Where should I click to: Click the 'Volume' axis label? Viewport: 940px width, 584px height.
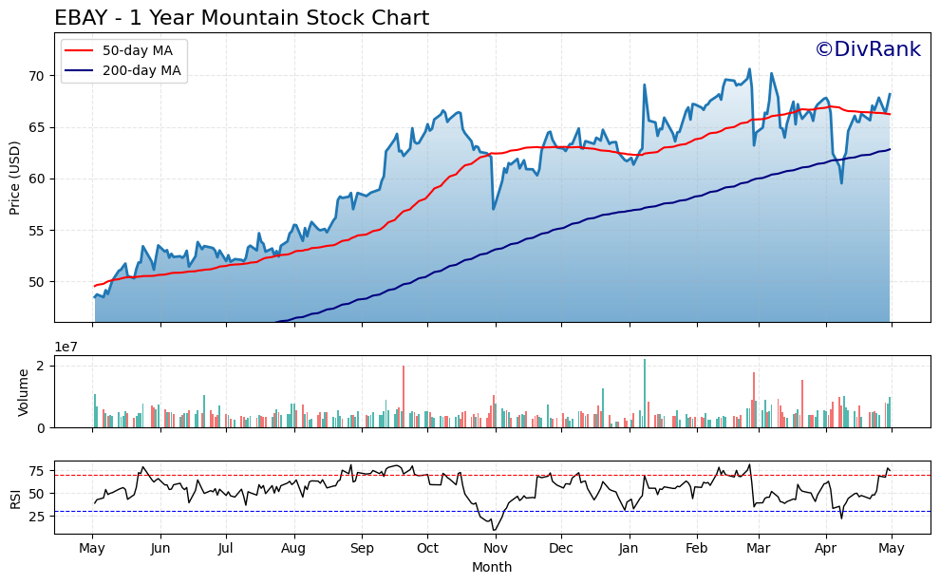click(23, 392)
